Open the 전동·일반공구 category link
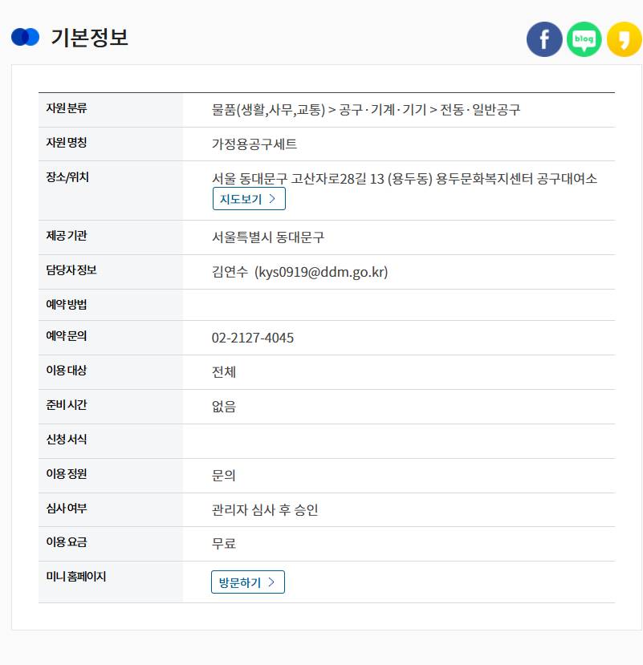 tap(482, 110)
